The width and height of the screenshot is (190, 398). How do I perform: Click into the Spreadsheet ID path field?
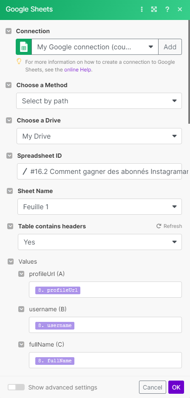pyautogui.click(x=99, y=171)
